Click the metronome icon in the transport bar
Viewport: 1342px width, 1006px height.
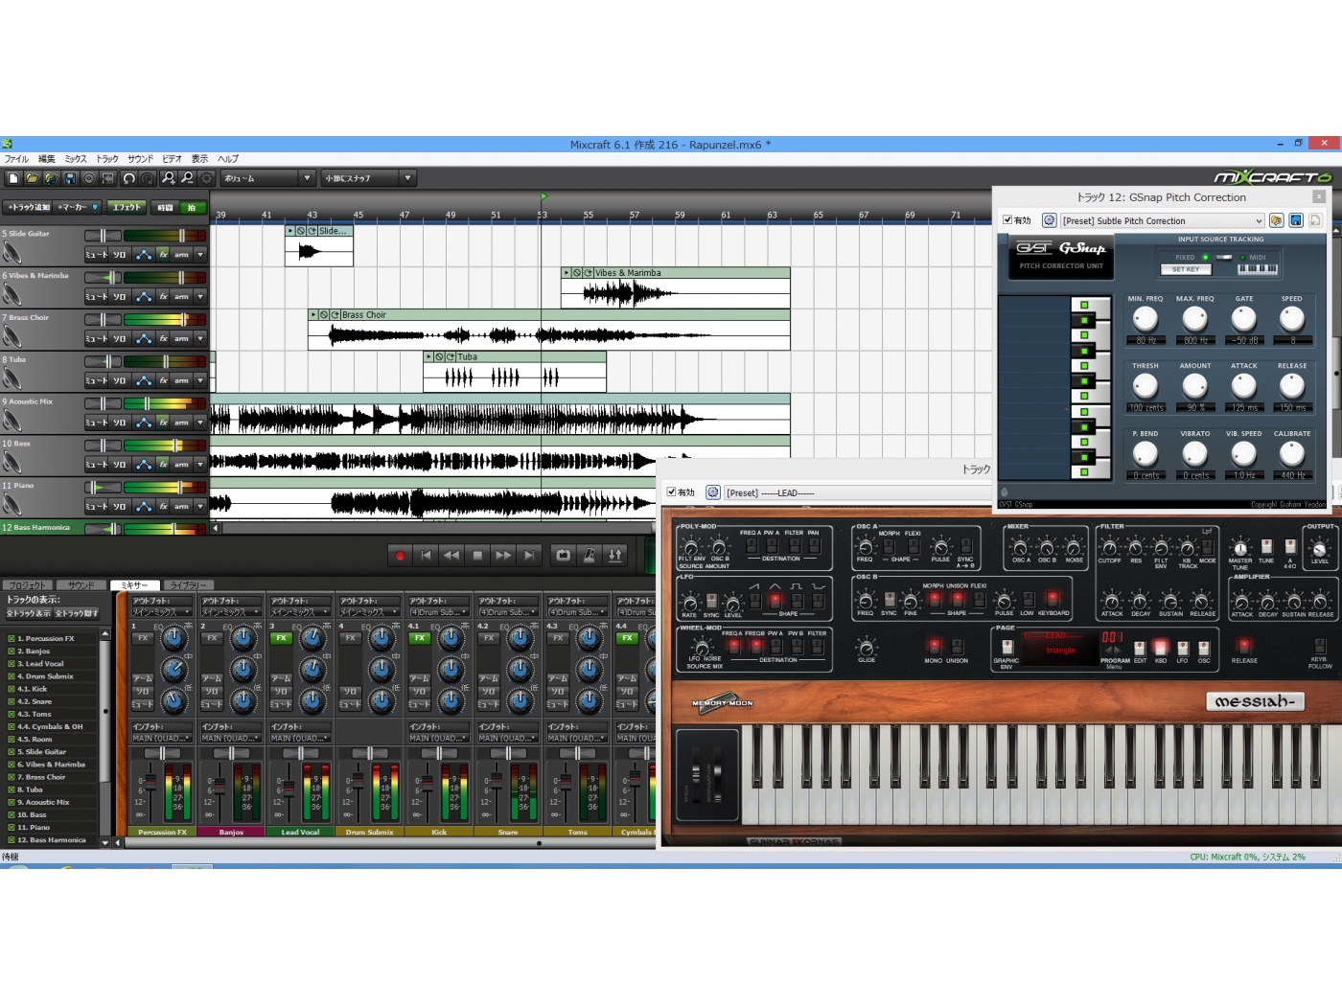(x=590, y=555)
